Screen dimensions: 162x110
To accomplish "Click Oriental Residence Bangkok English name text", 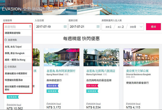I will coord(138,75).
